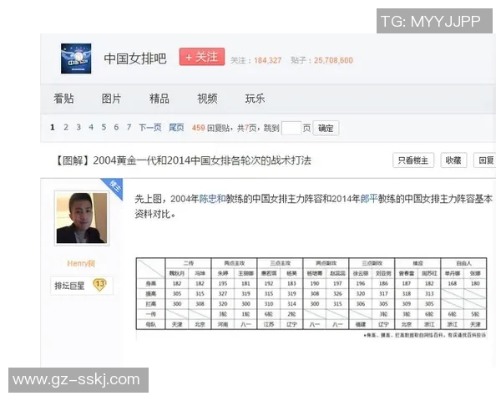Click the 回复 reply button

coord(484,160)
